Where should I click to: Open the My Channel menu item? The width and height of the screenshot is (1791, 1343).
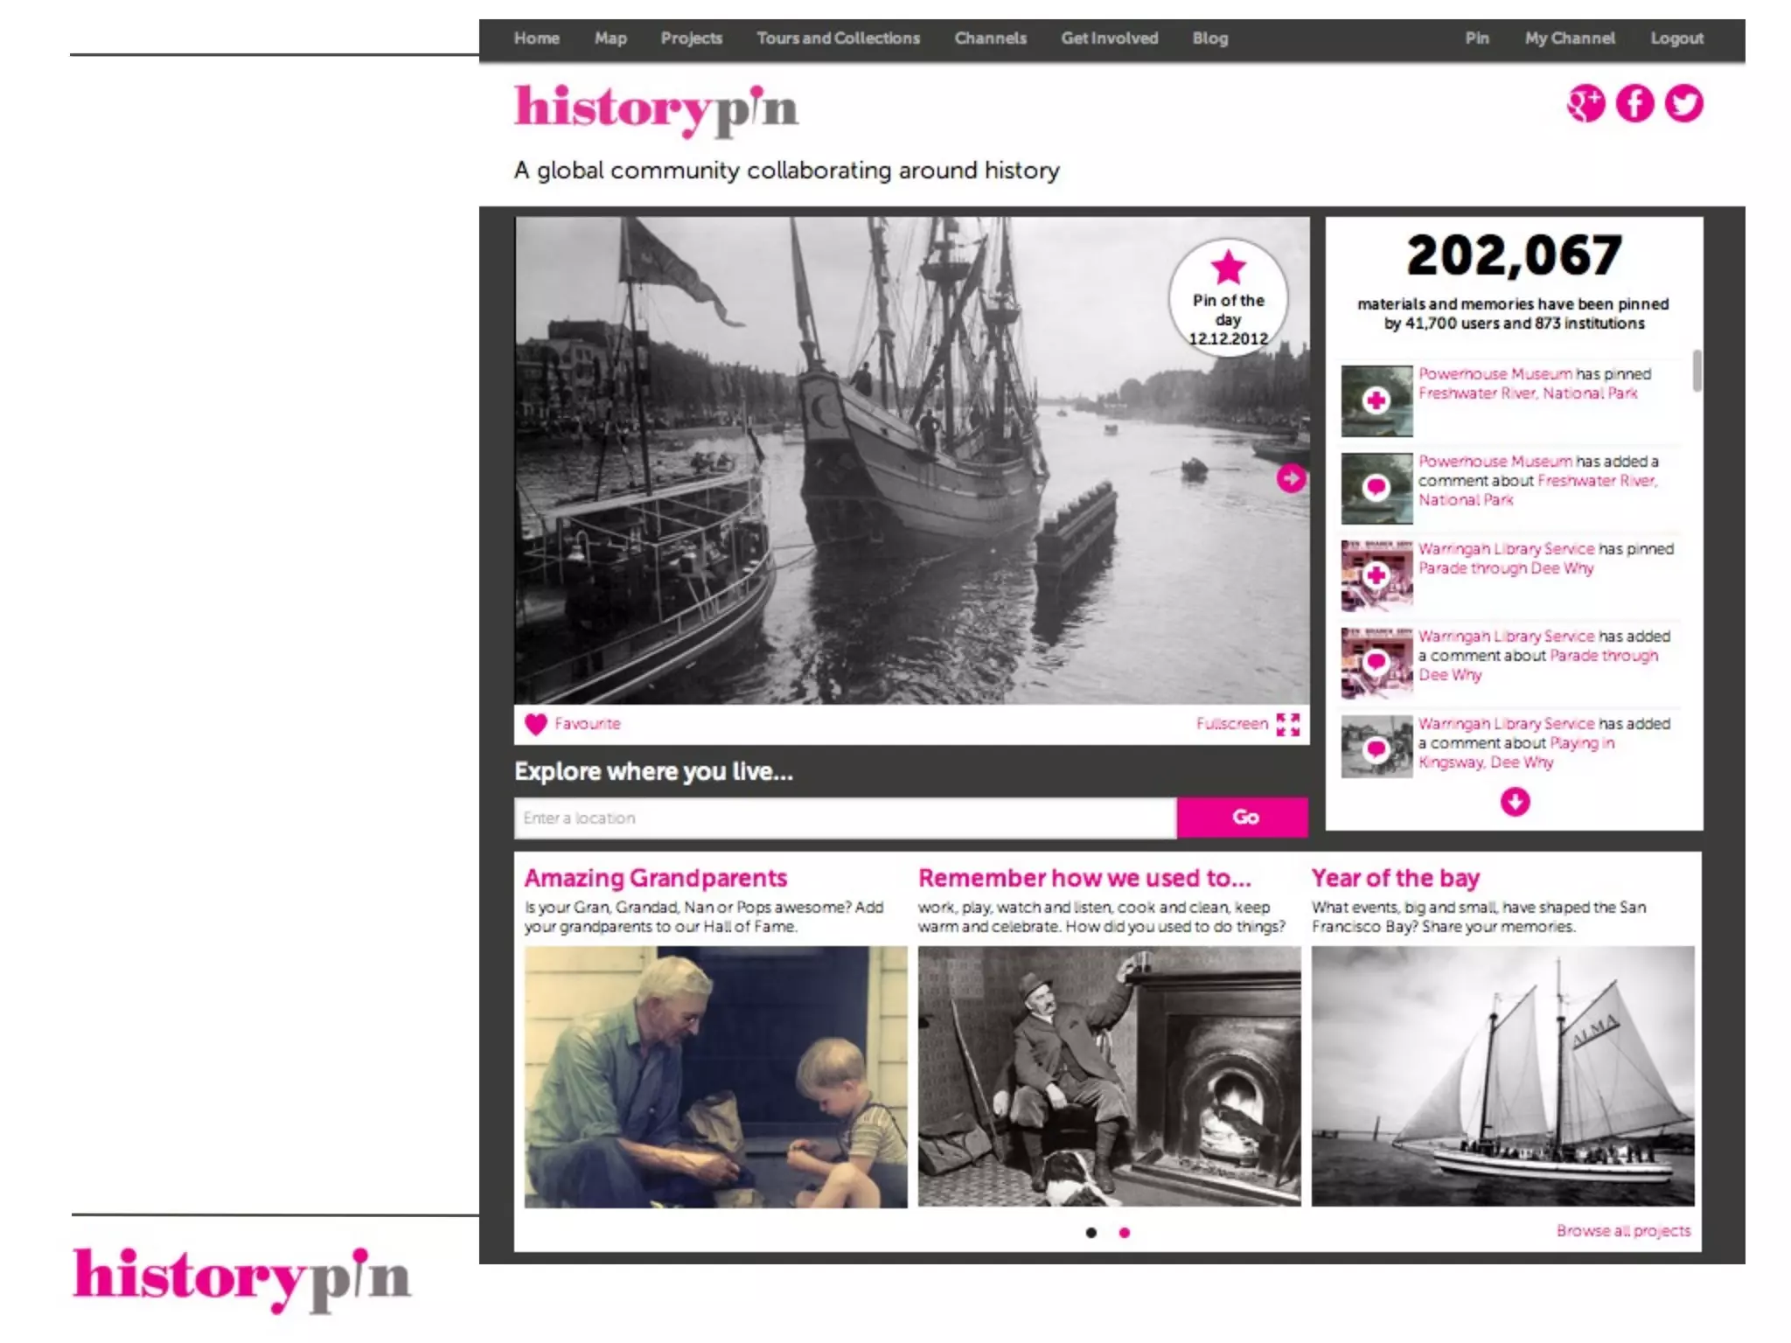tap(1570, 38)
